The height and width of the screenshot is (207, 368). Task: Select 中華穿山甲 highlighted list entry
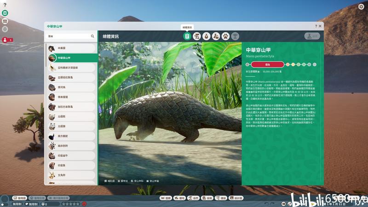pos(72,58)
